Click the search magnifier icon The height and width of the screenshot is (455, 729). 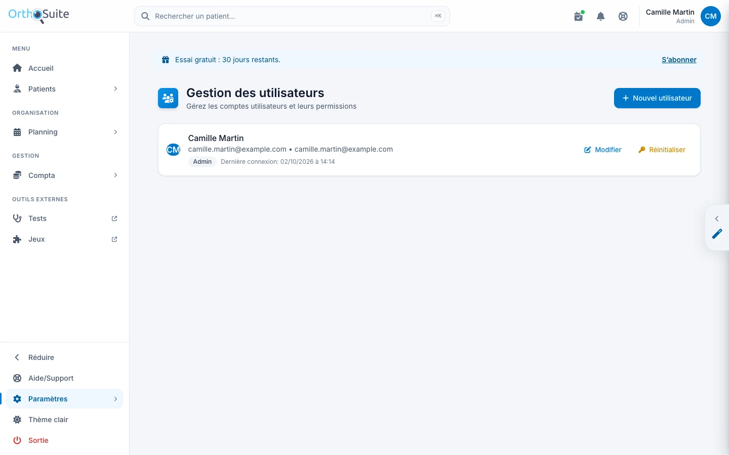click(145, 16)
